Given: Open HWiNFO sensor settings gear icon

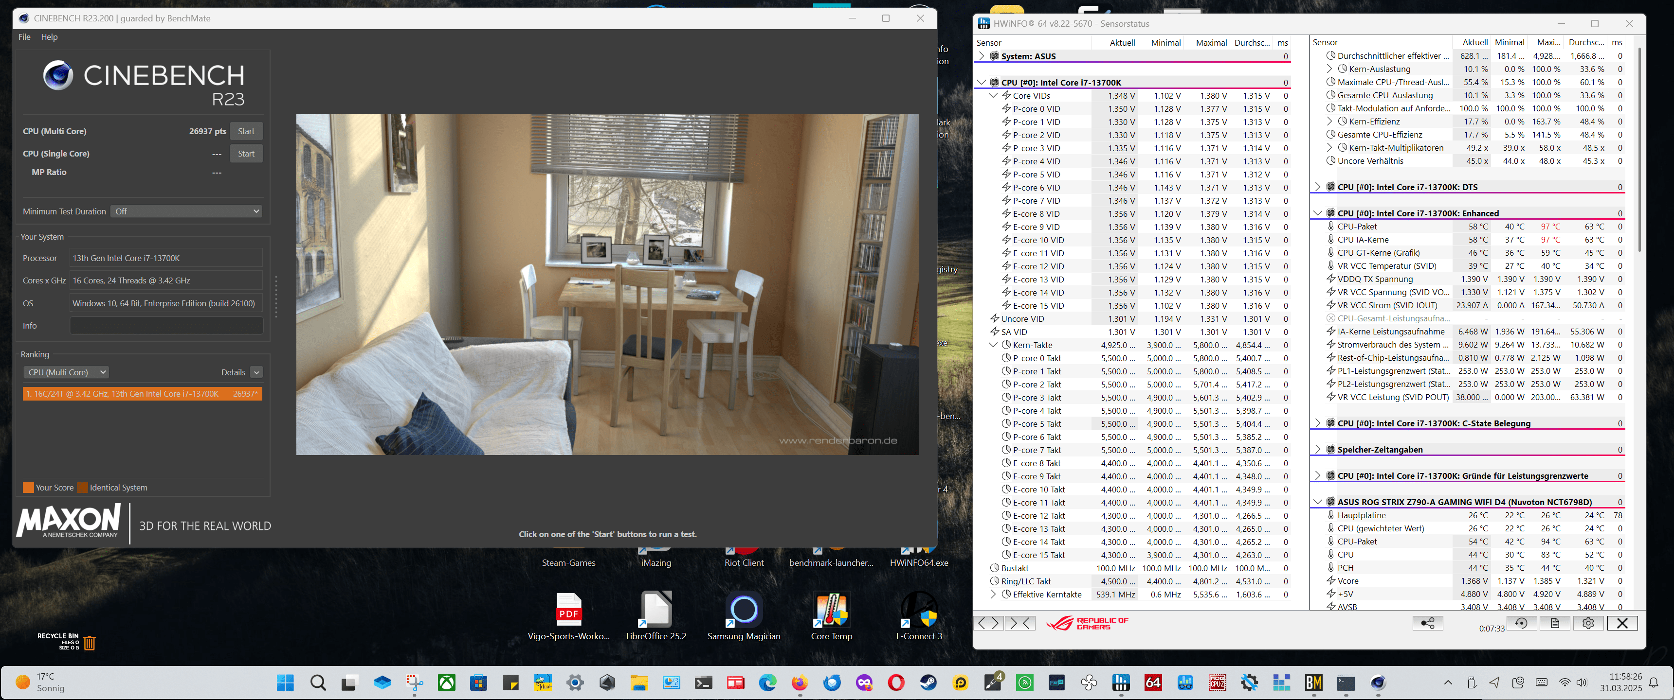Looking at the screenshot, I should [x=1588, y=623].
